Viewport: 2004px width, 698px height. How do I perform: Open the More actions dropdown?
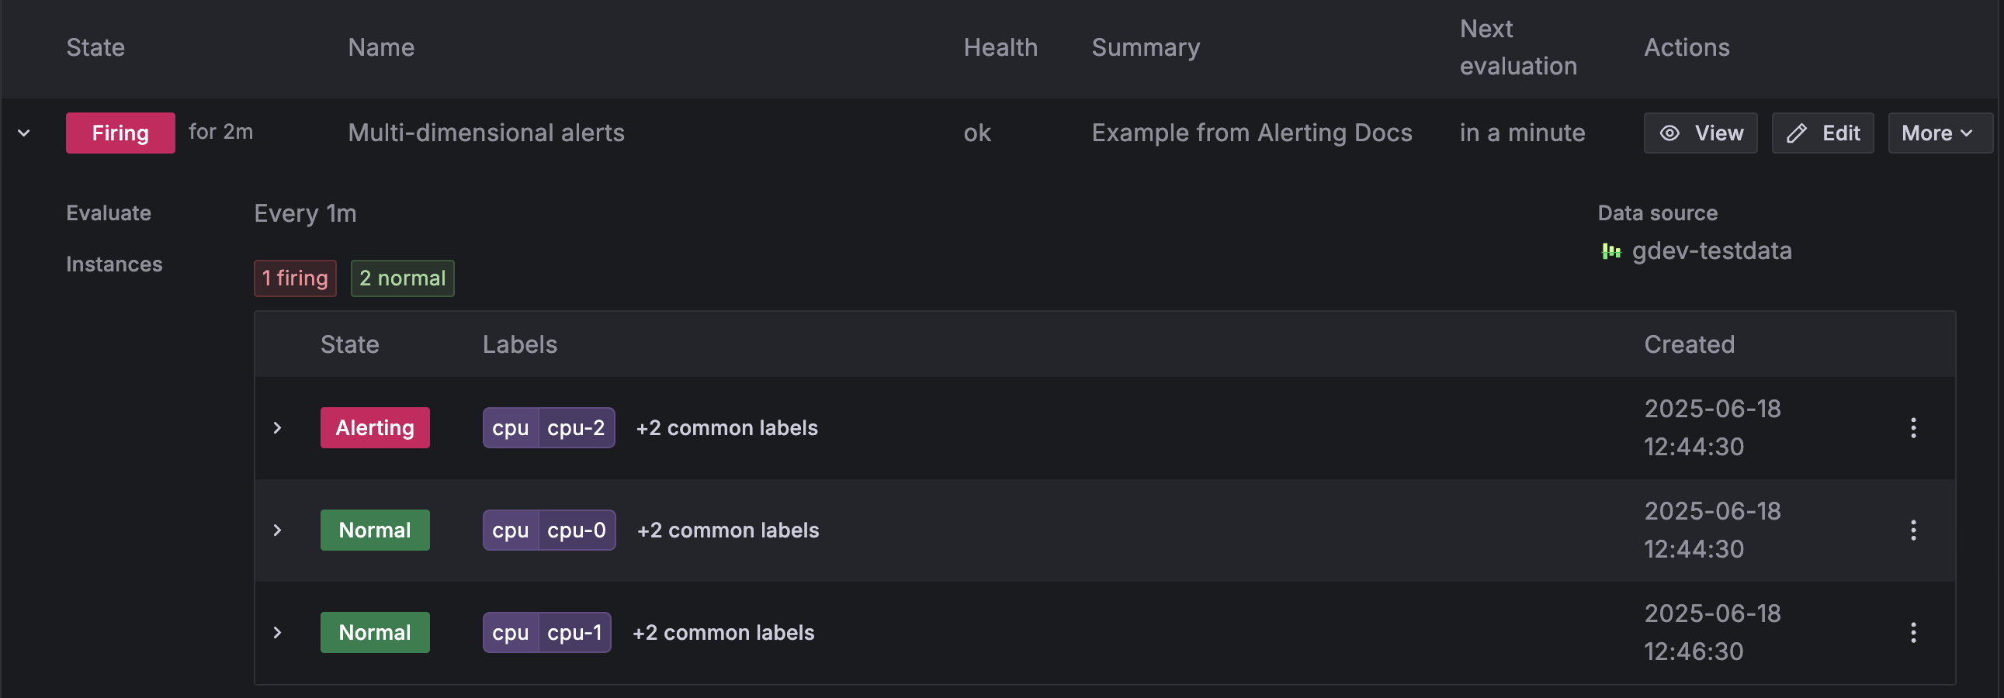coord(1938,133)
